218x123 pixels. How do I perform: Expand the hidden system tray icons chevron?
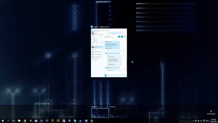click(193, 121)
